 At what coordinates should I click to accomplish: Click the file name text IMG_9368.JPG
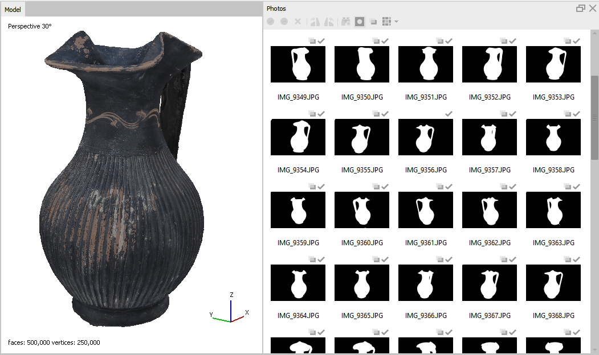[553, 315]
